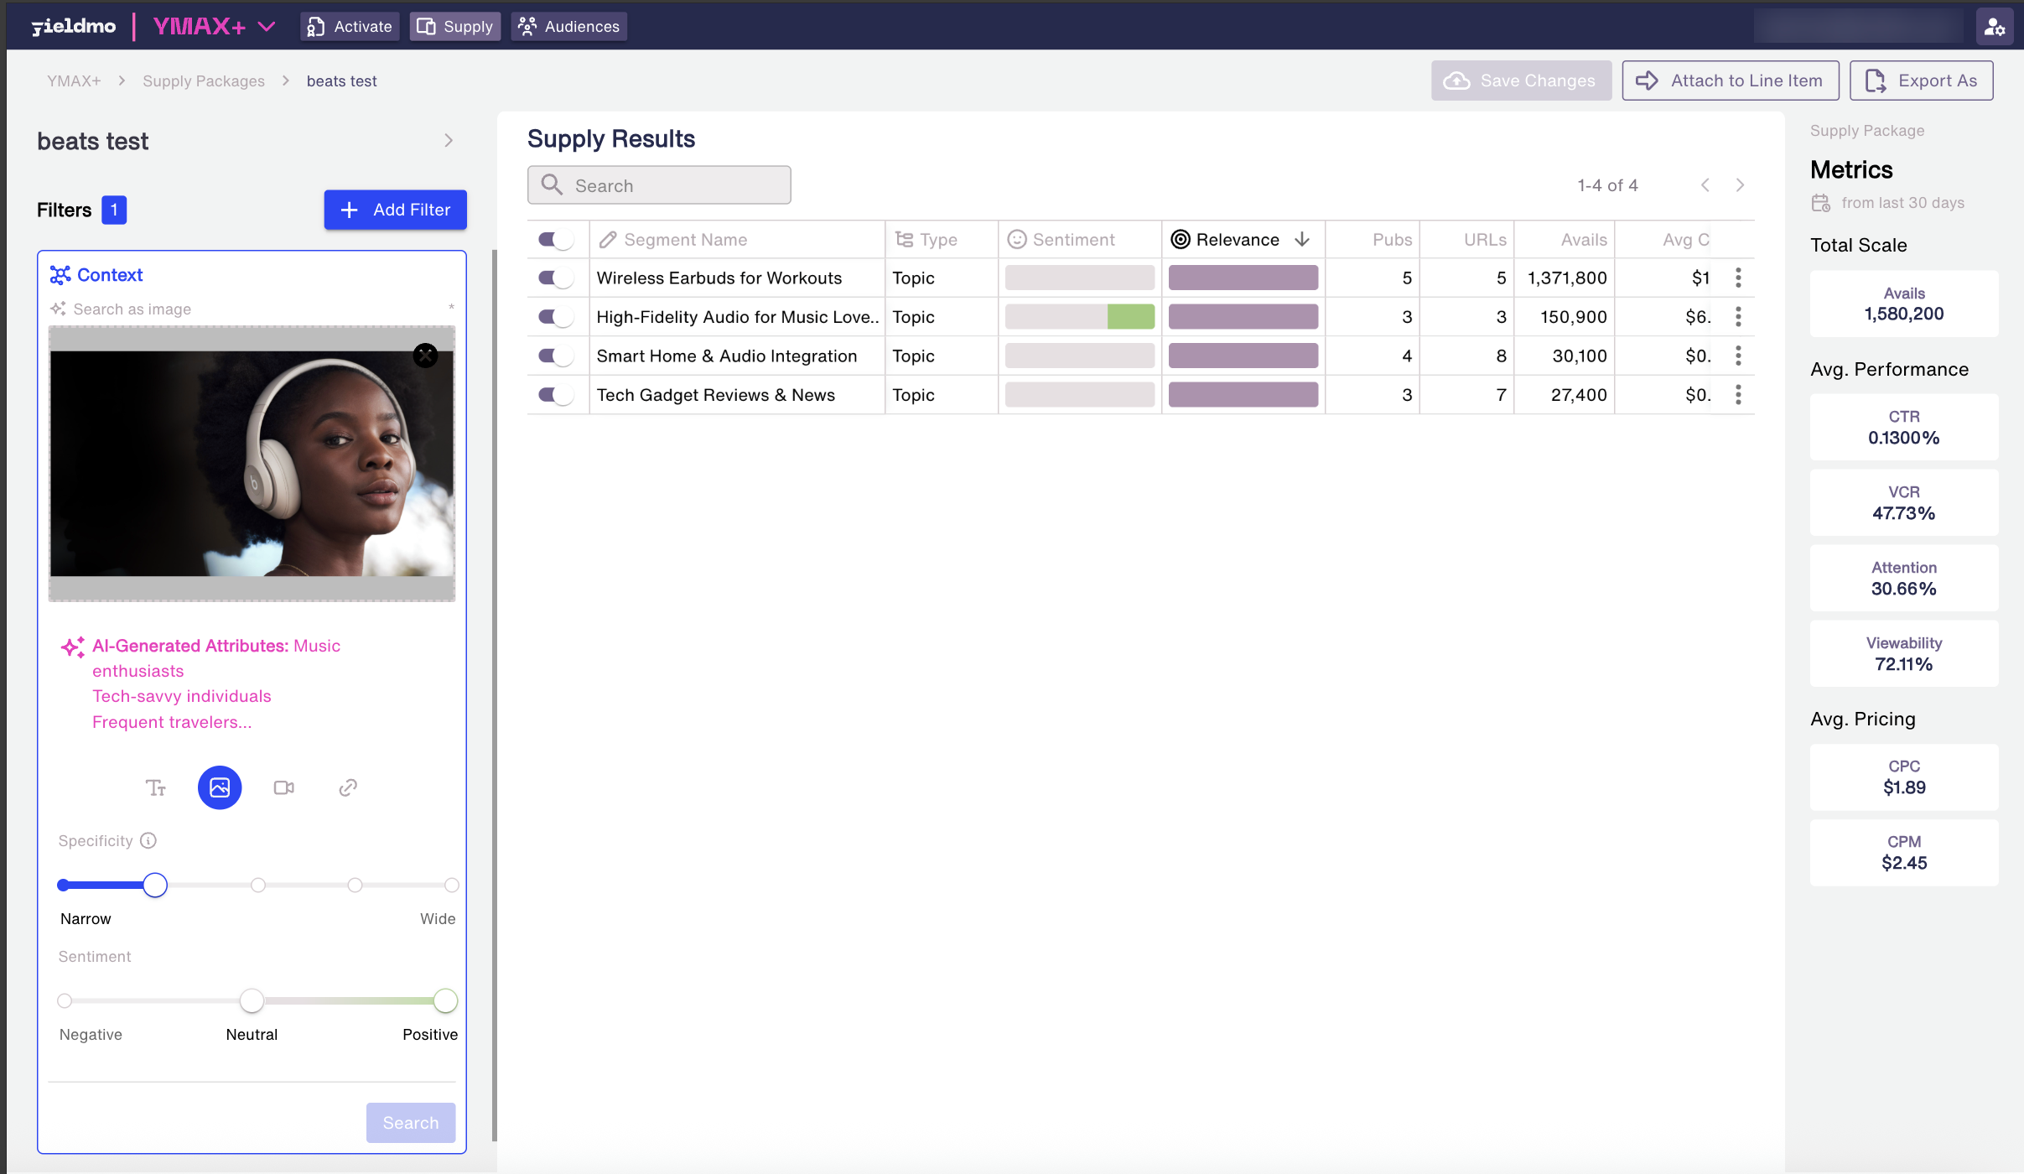Open row menu for High-Fidelity Audio segment
Screen dimensions: 2024x1174
[x=1738, y=317]
